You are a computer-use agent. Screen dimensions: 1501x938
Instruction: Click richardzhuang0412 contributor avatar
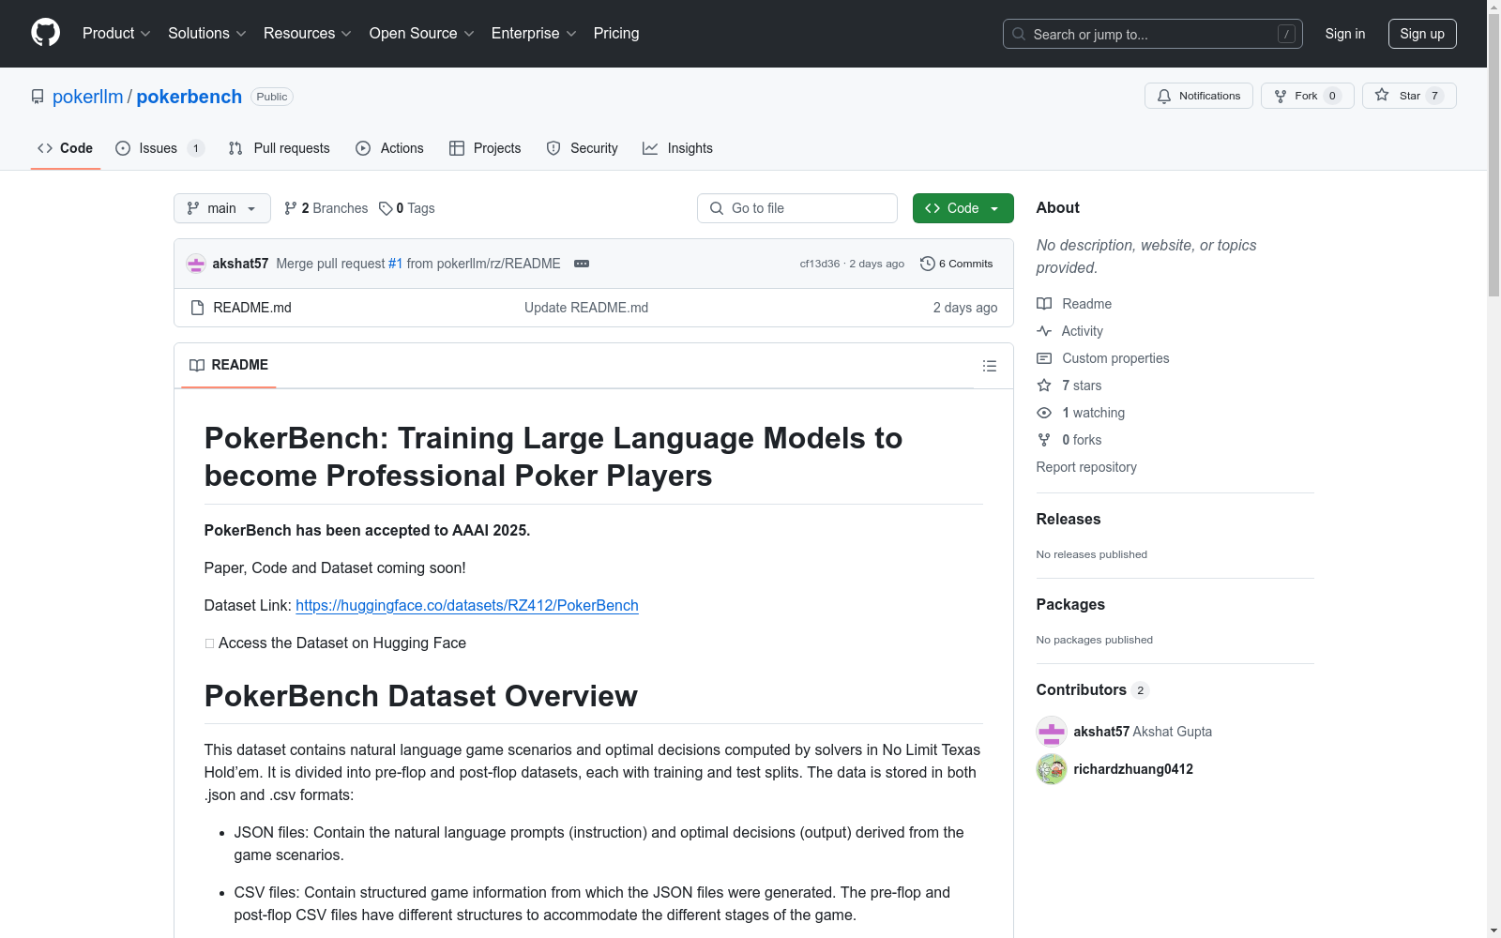tap(1052, 769)
